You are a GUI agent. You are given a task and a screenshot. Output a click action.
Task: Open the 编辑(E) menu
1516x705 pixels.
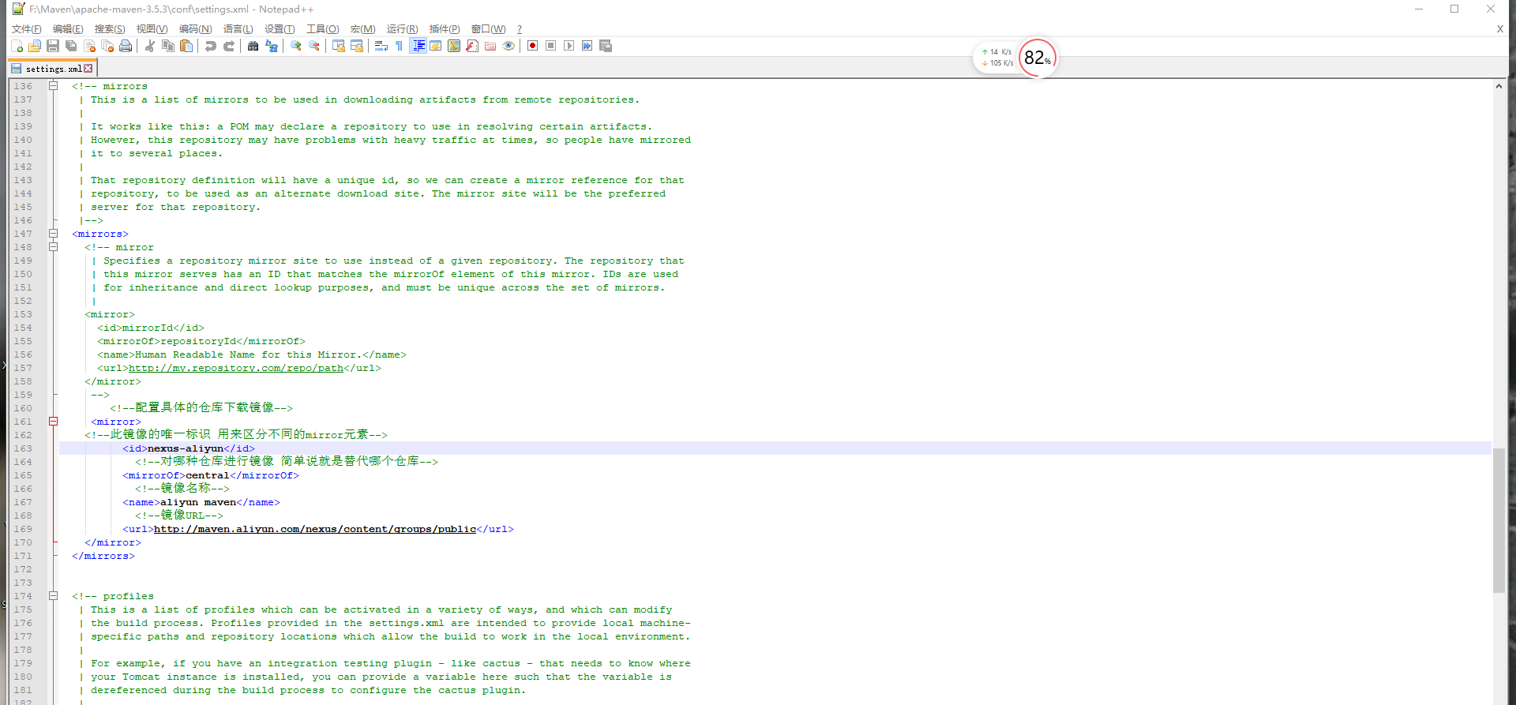[x=68, y=29]
